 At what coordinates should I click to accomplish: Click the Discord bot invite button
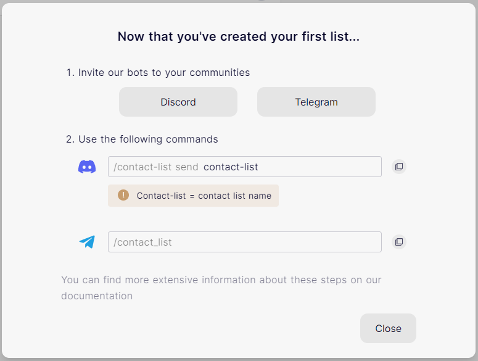tap(178, 102)
